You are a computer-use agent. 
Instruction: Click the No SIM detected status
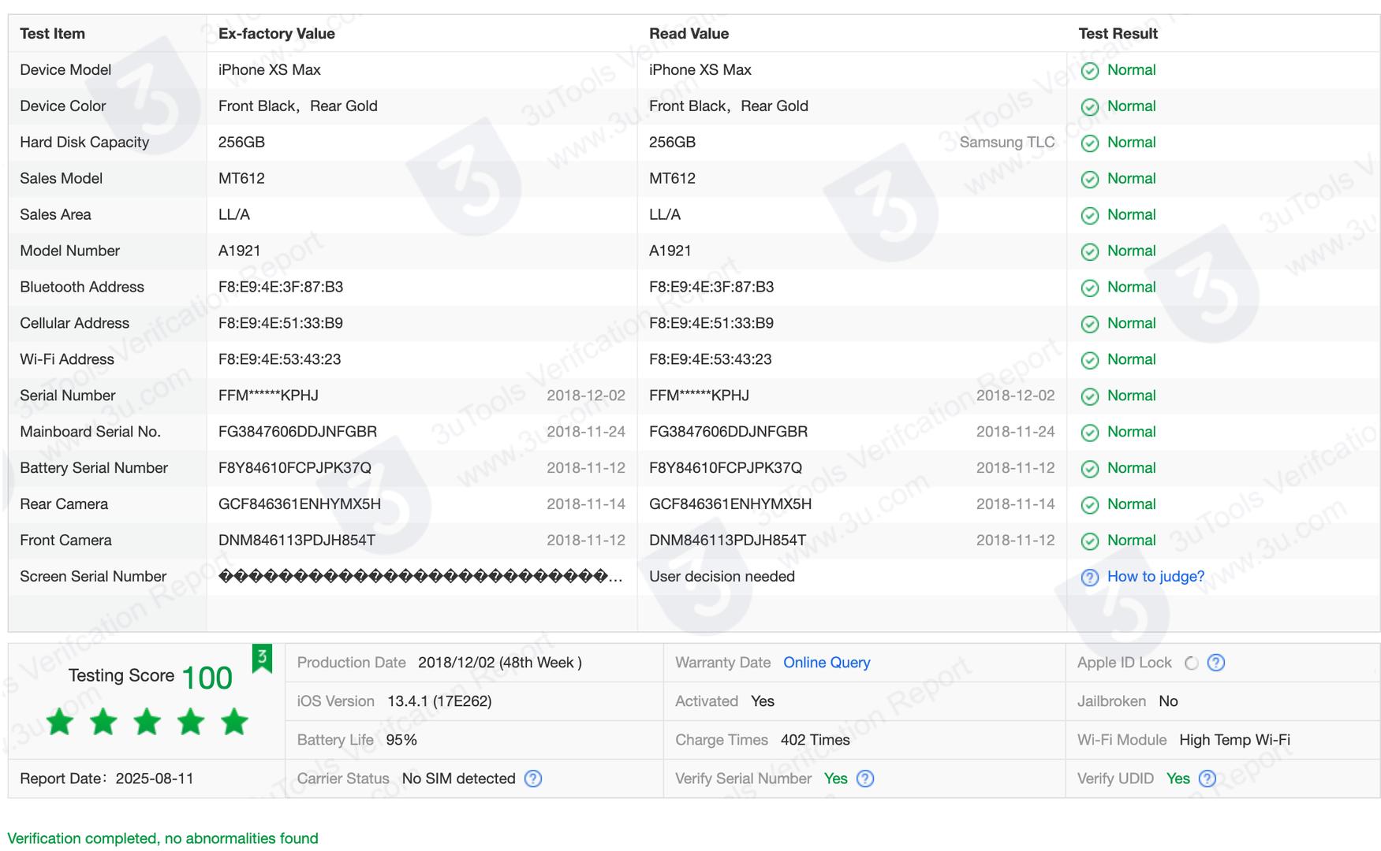[458, 779]
